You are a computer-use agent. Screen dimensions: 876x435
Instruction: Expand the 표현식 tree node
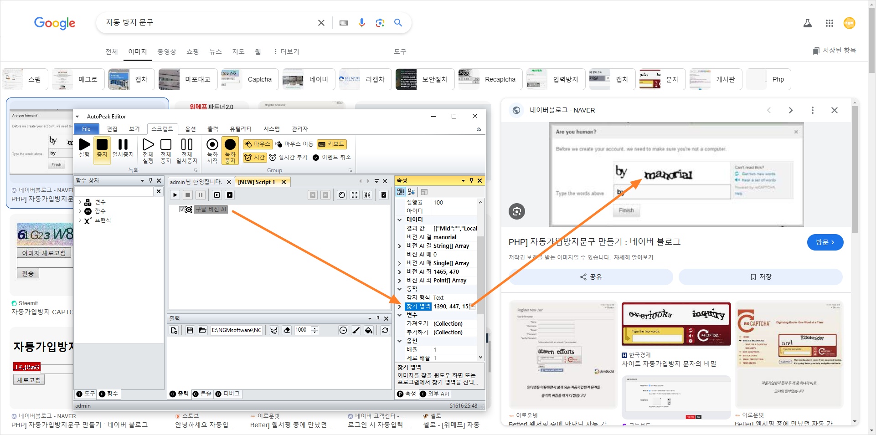pyautogui.click(x=80, y=220)
